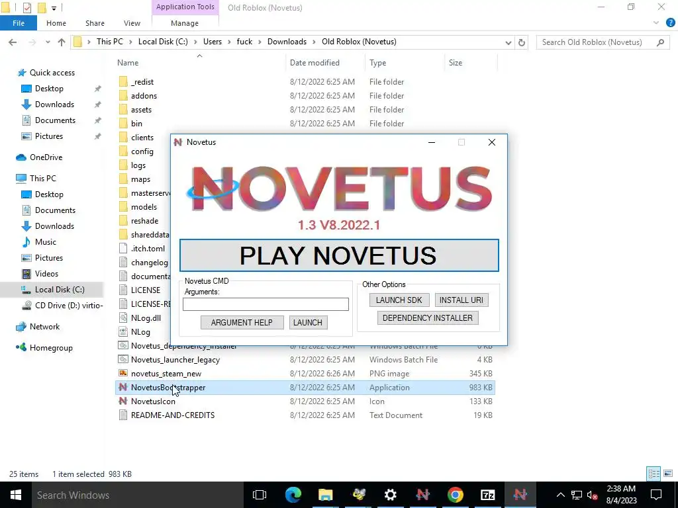Image resolution: width=678 pixels, height=508 pixels.
Task: Refresh the Old Roblox (Novetus) folder
Action: coord(522,42)
